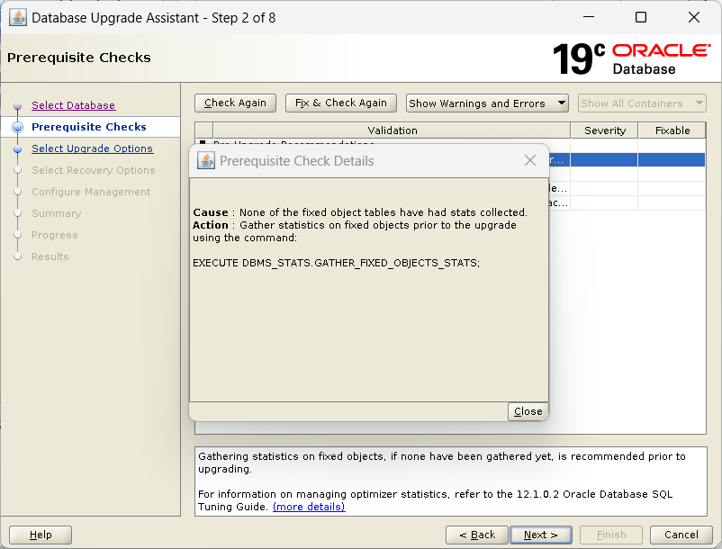Viewport: 722px width, 549px height.
Task: Click the Java icon in dialog title
Action: [206, 160]
